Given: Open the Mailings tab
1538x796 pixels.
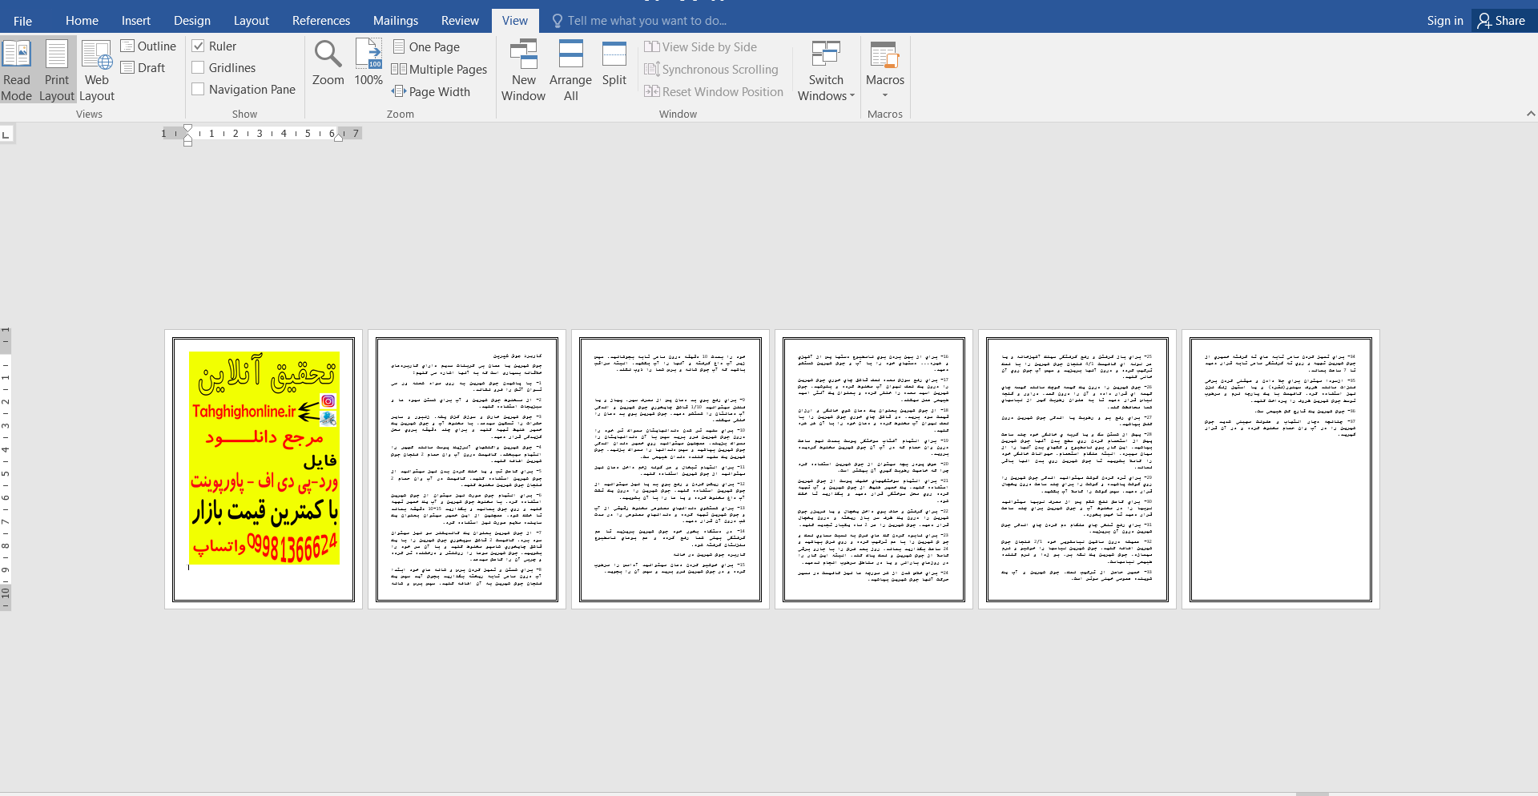Looking at the screenshot, I should click(396, 21).
